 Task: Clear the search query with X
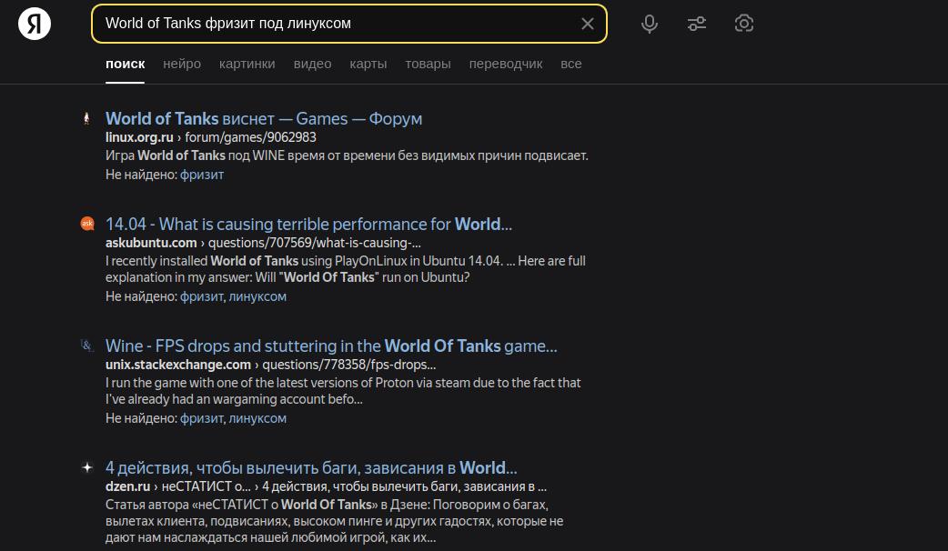pos(587,24)
